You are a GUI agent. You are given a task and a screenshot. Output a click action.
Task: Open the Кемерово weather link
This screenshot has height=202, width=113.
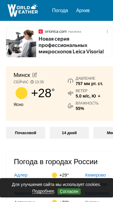click(x=96, y=175)
